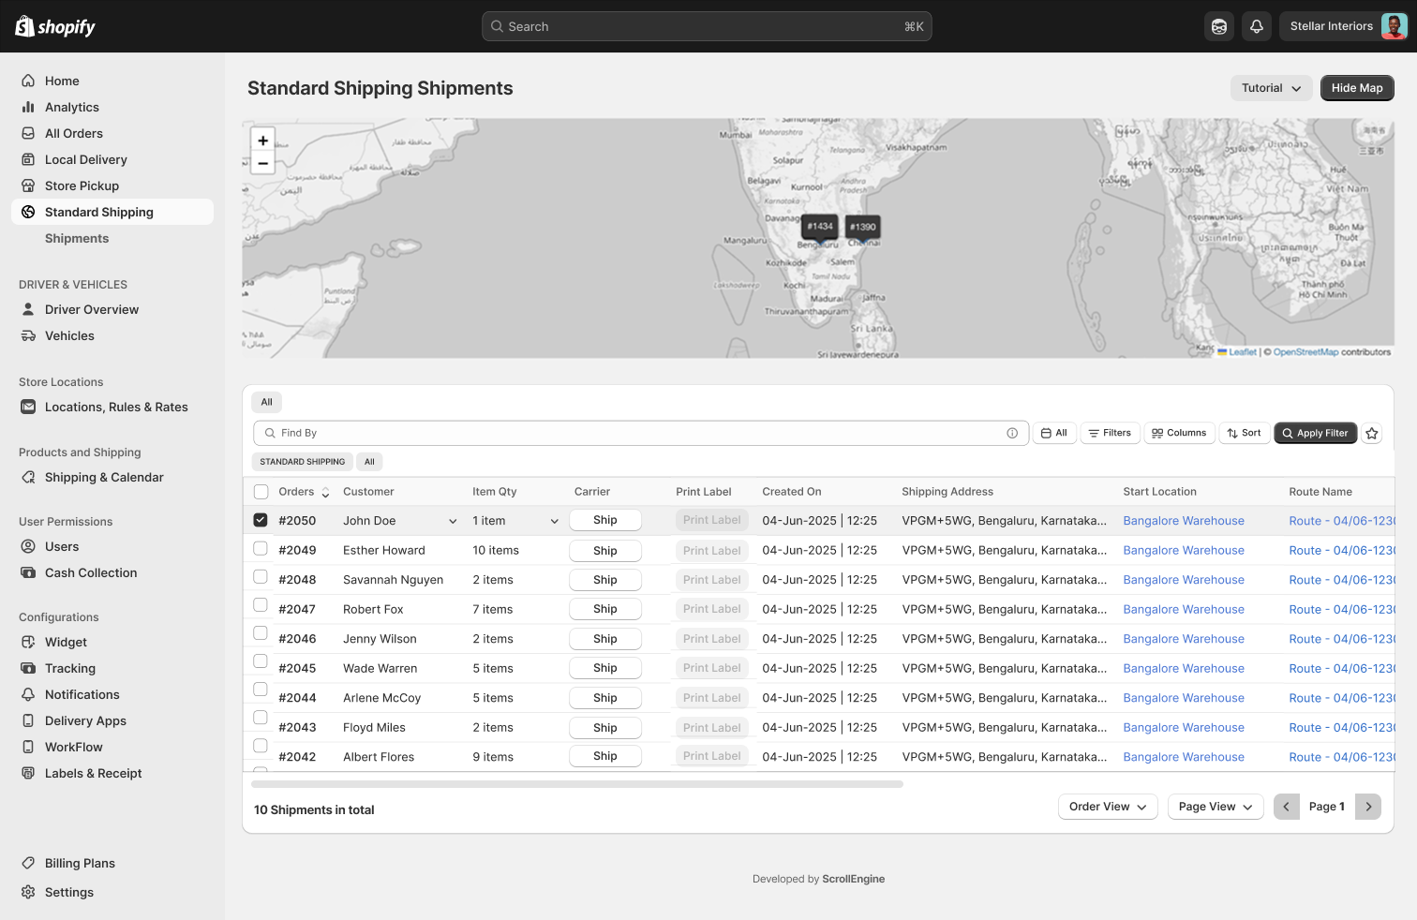Uncheck the order #2050 checkbox
Screen dimensions: 1417x920
pyautogui.click(x=261, y=520)
